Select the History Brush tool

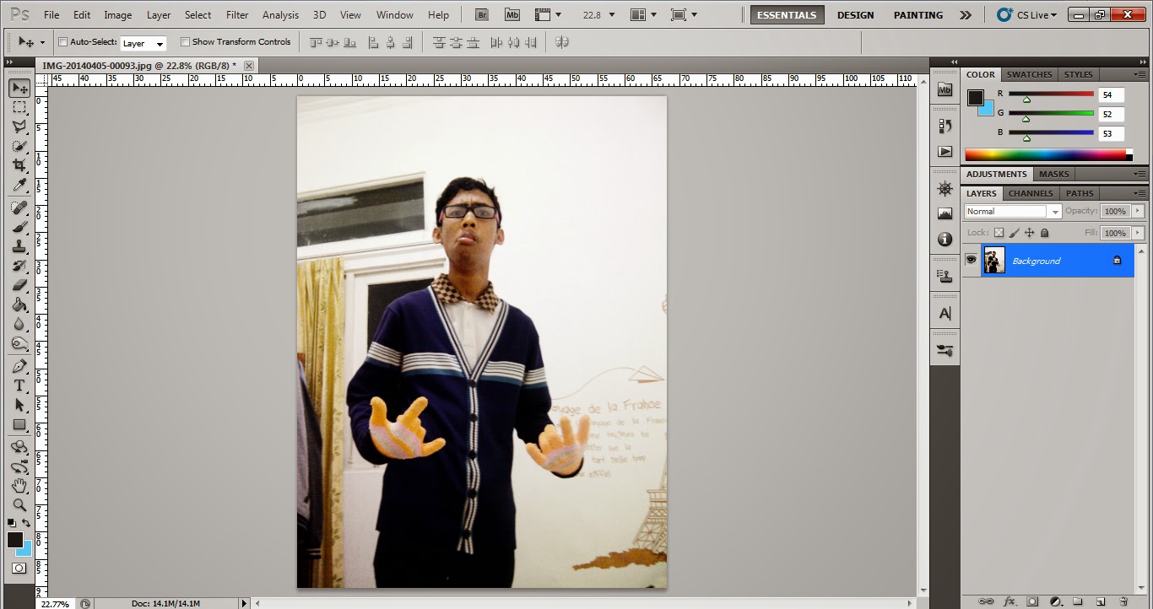19,266
